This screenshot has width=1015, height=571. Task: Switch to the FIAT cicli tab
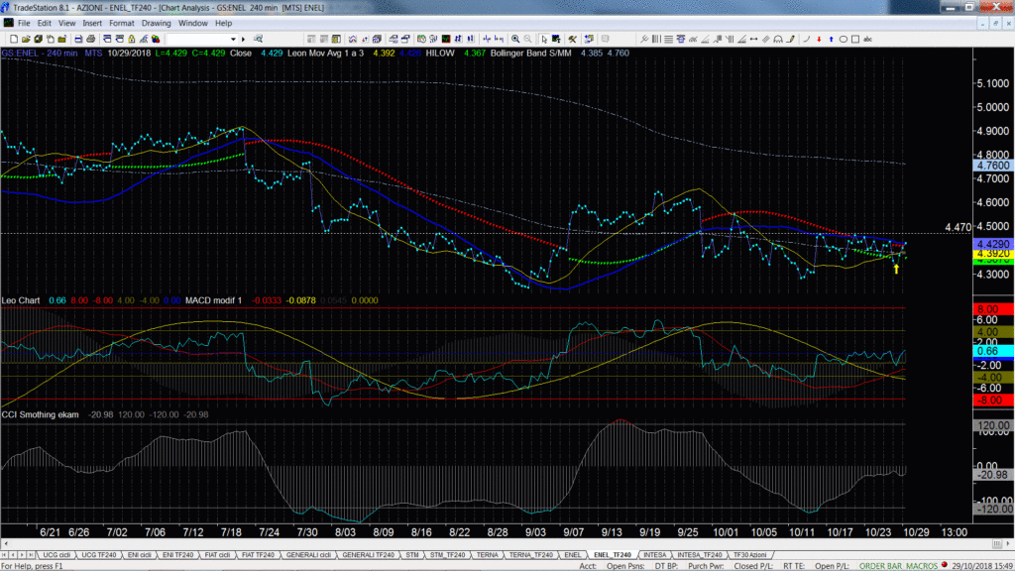(217, 555)
